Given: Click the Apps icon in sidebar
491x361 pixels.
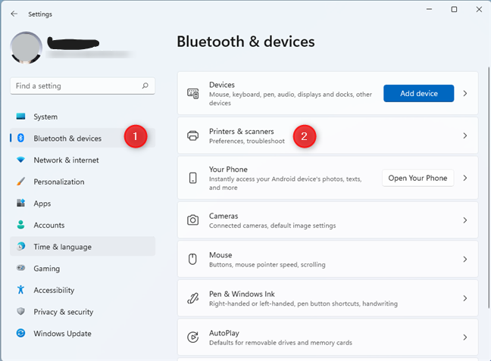Looking at the screenshot, I should click(x=20, y=203).
